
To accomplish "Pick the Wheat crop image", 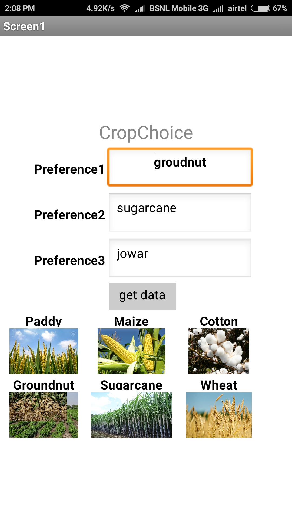I will (219, 415).
